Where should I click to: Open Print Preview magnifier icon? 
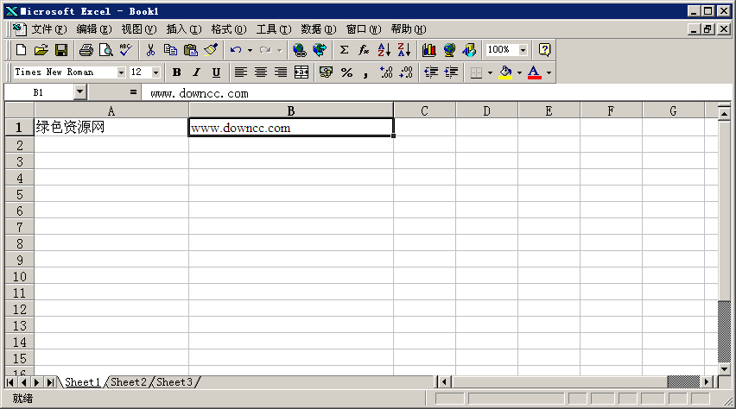coord(106,50)
